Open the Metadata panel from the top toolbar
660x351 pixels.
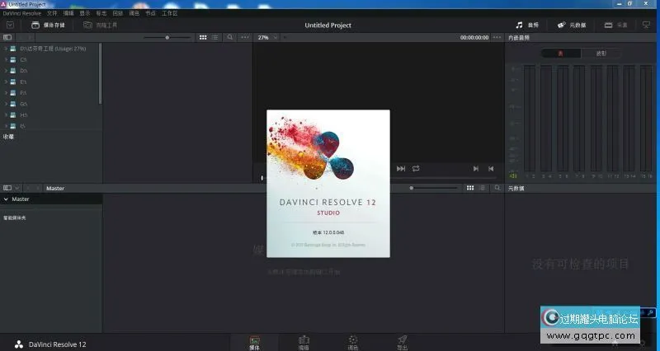[573, 26]
